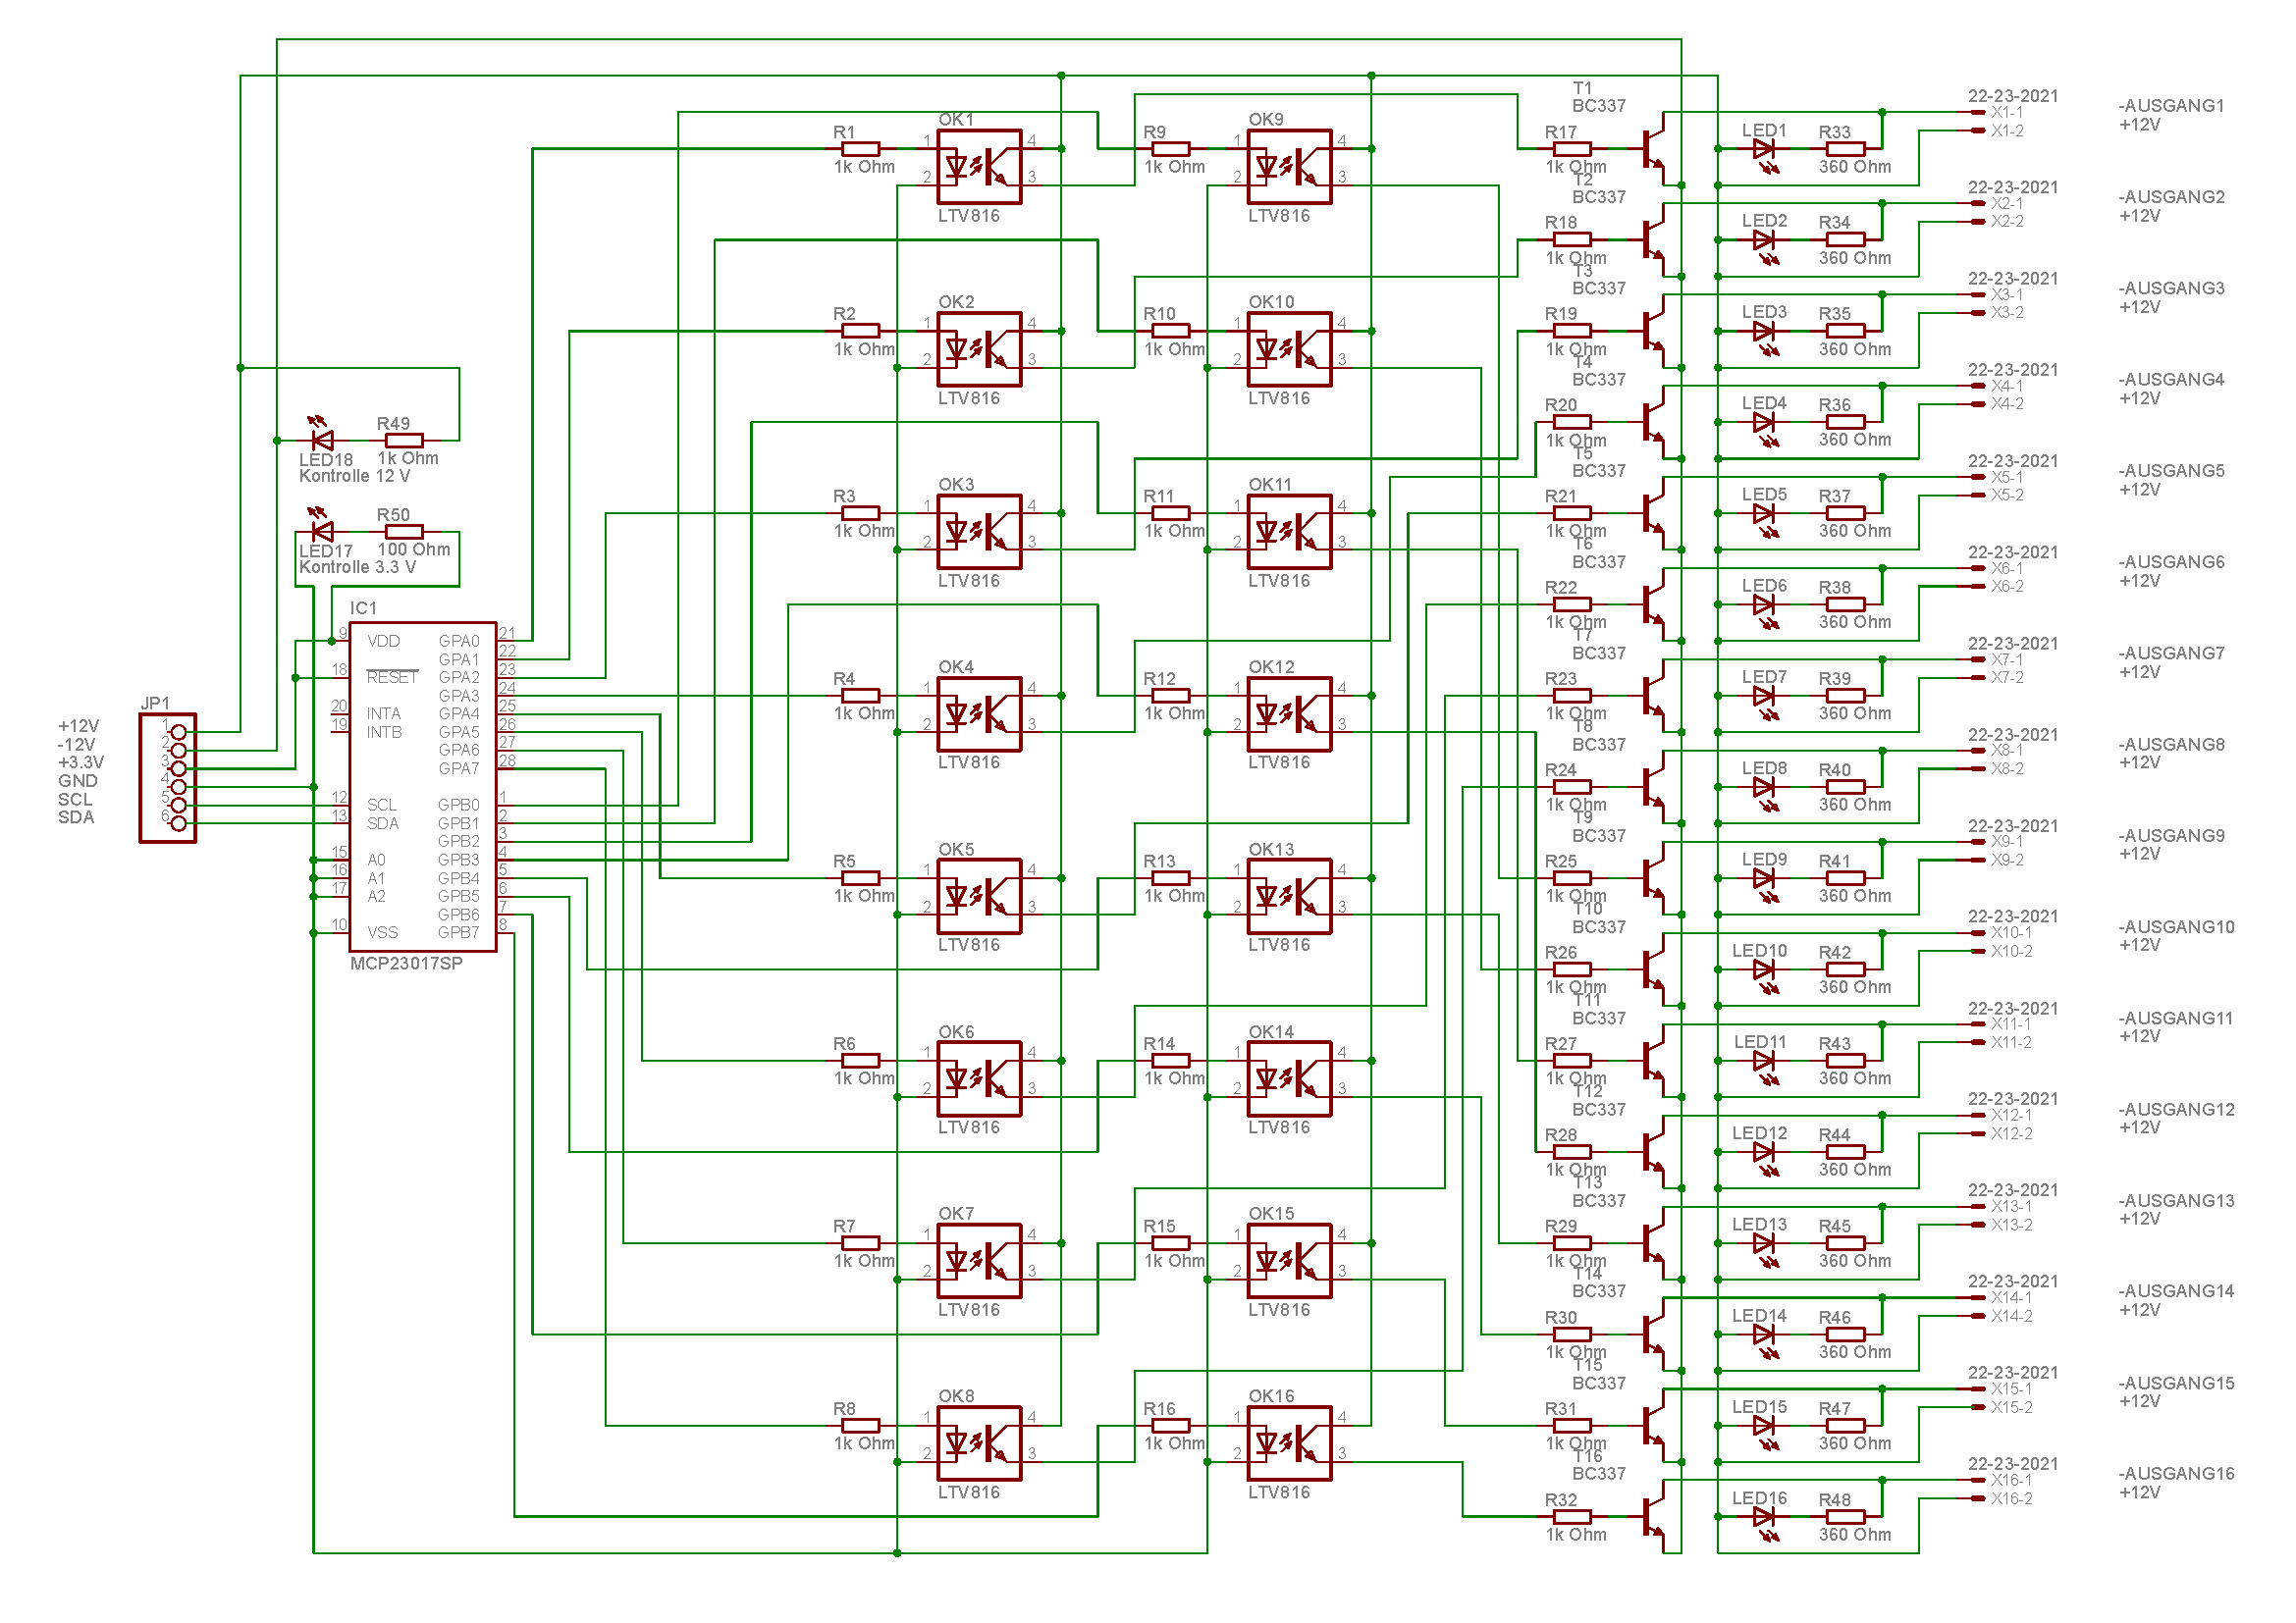Click the OK1 optocoupler symbol

(x=979, y=167)
